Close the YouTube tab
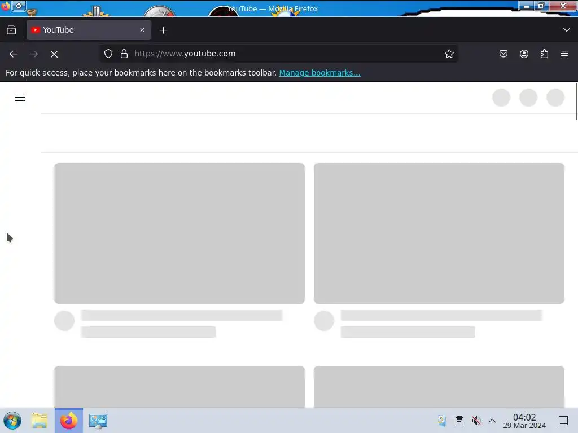 142,30
